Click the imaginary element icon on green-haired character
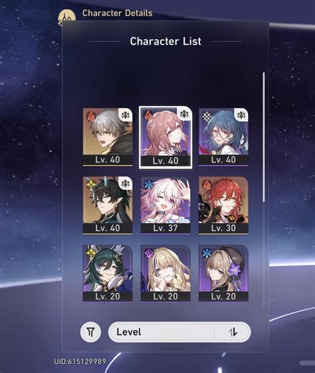315x373 pixels. [x=91, y=253]
